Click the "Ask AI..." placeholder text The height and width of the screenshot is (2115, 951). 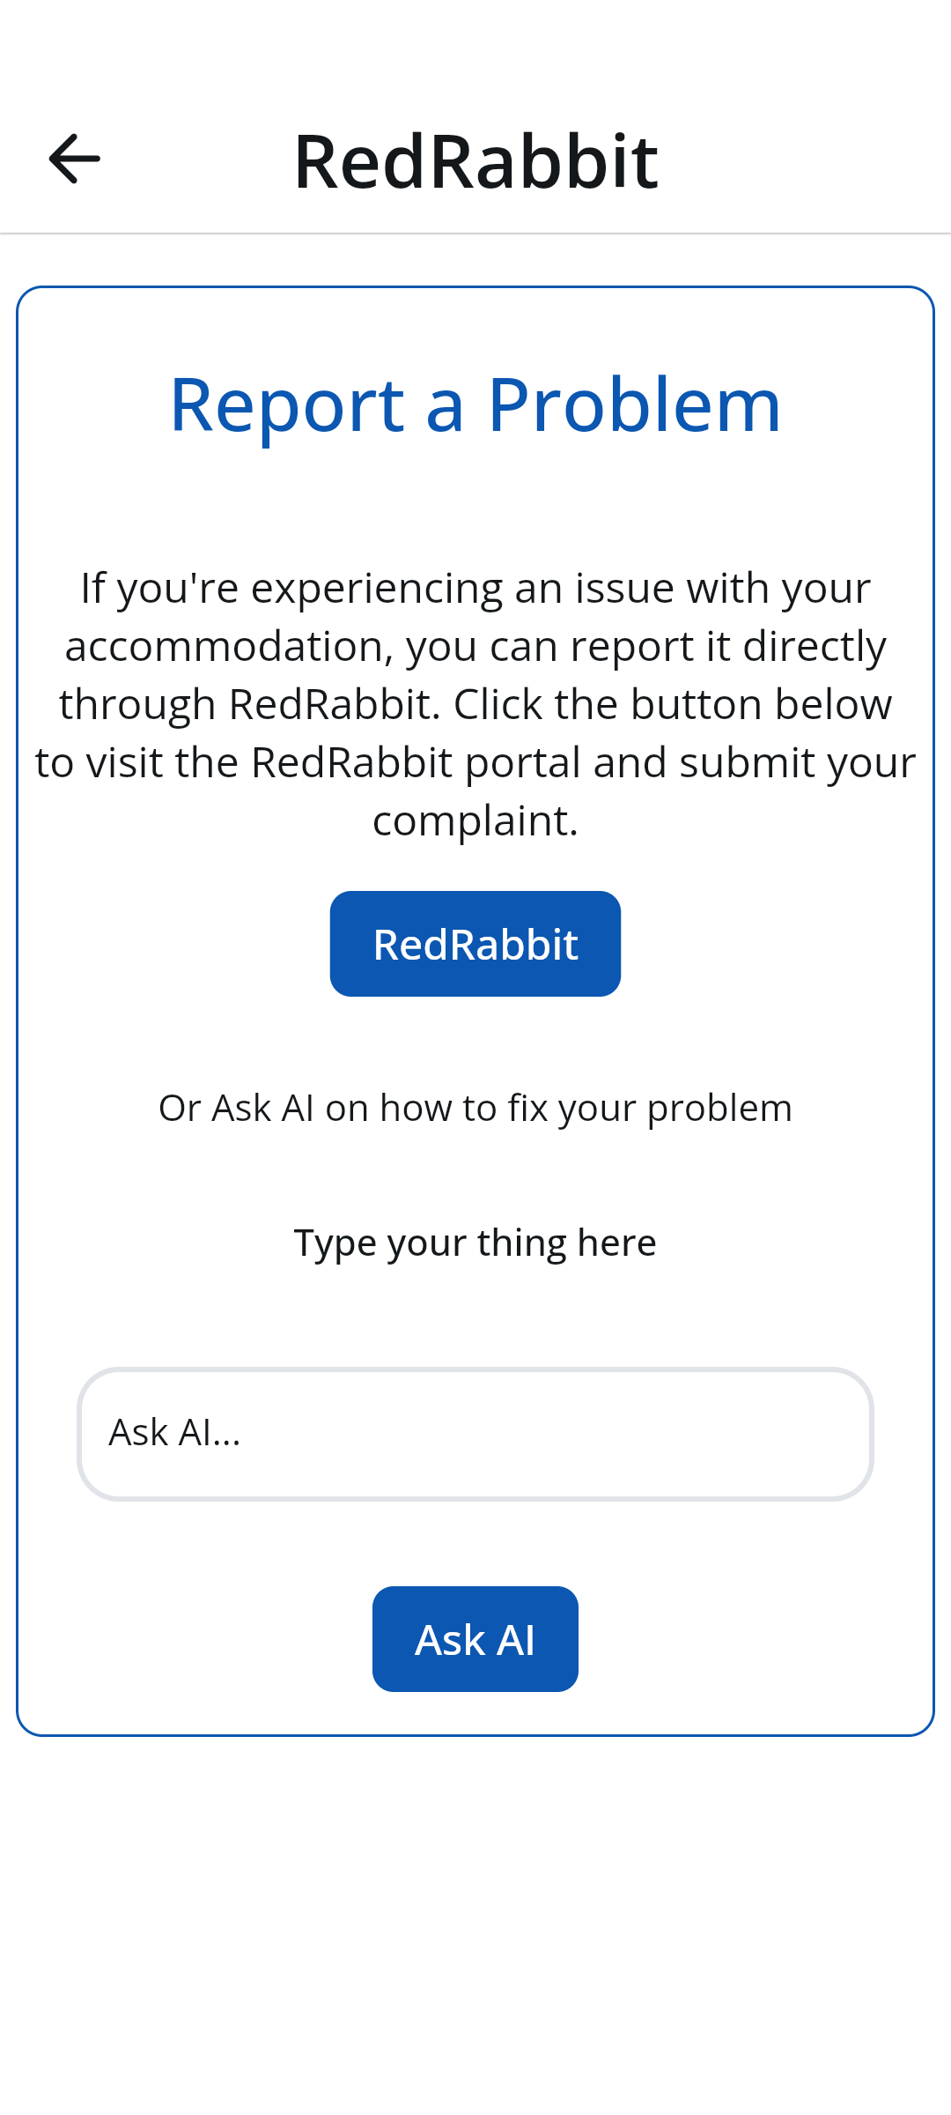174,1433
